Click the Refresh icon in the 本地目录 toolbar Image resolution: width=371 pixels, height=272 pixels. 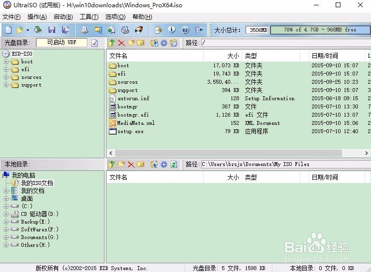click(174, 164)
